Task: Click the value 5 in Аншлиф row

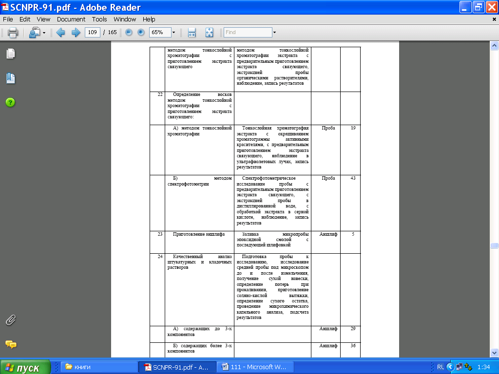Action: (353, 234)
